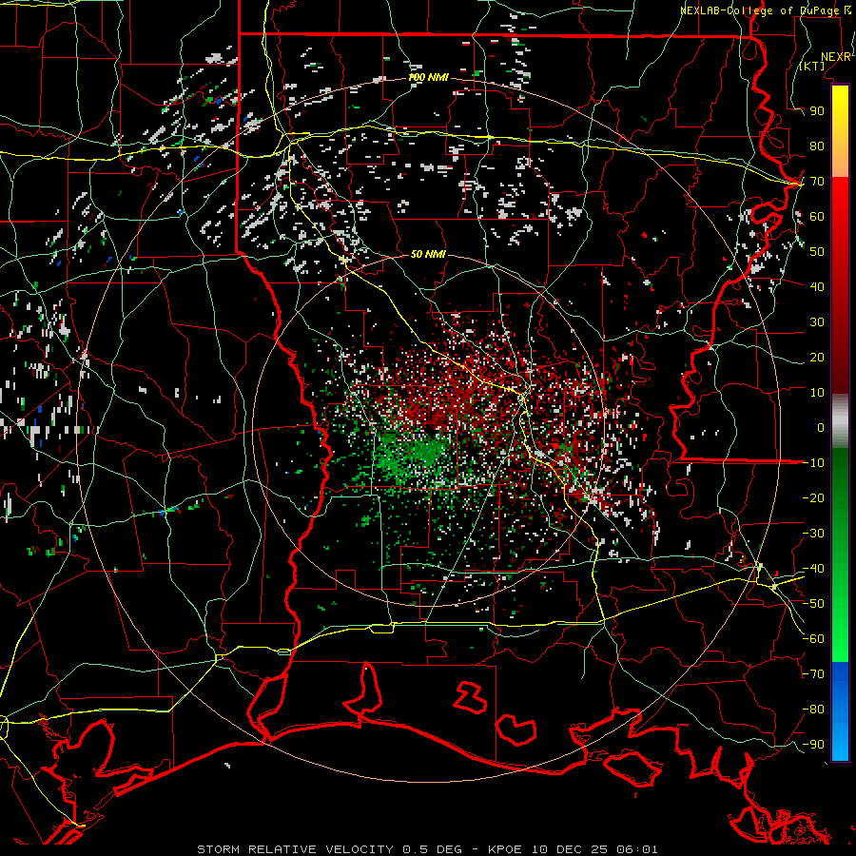Click the (KT) units label above the scale

812,66
